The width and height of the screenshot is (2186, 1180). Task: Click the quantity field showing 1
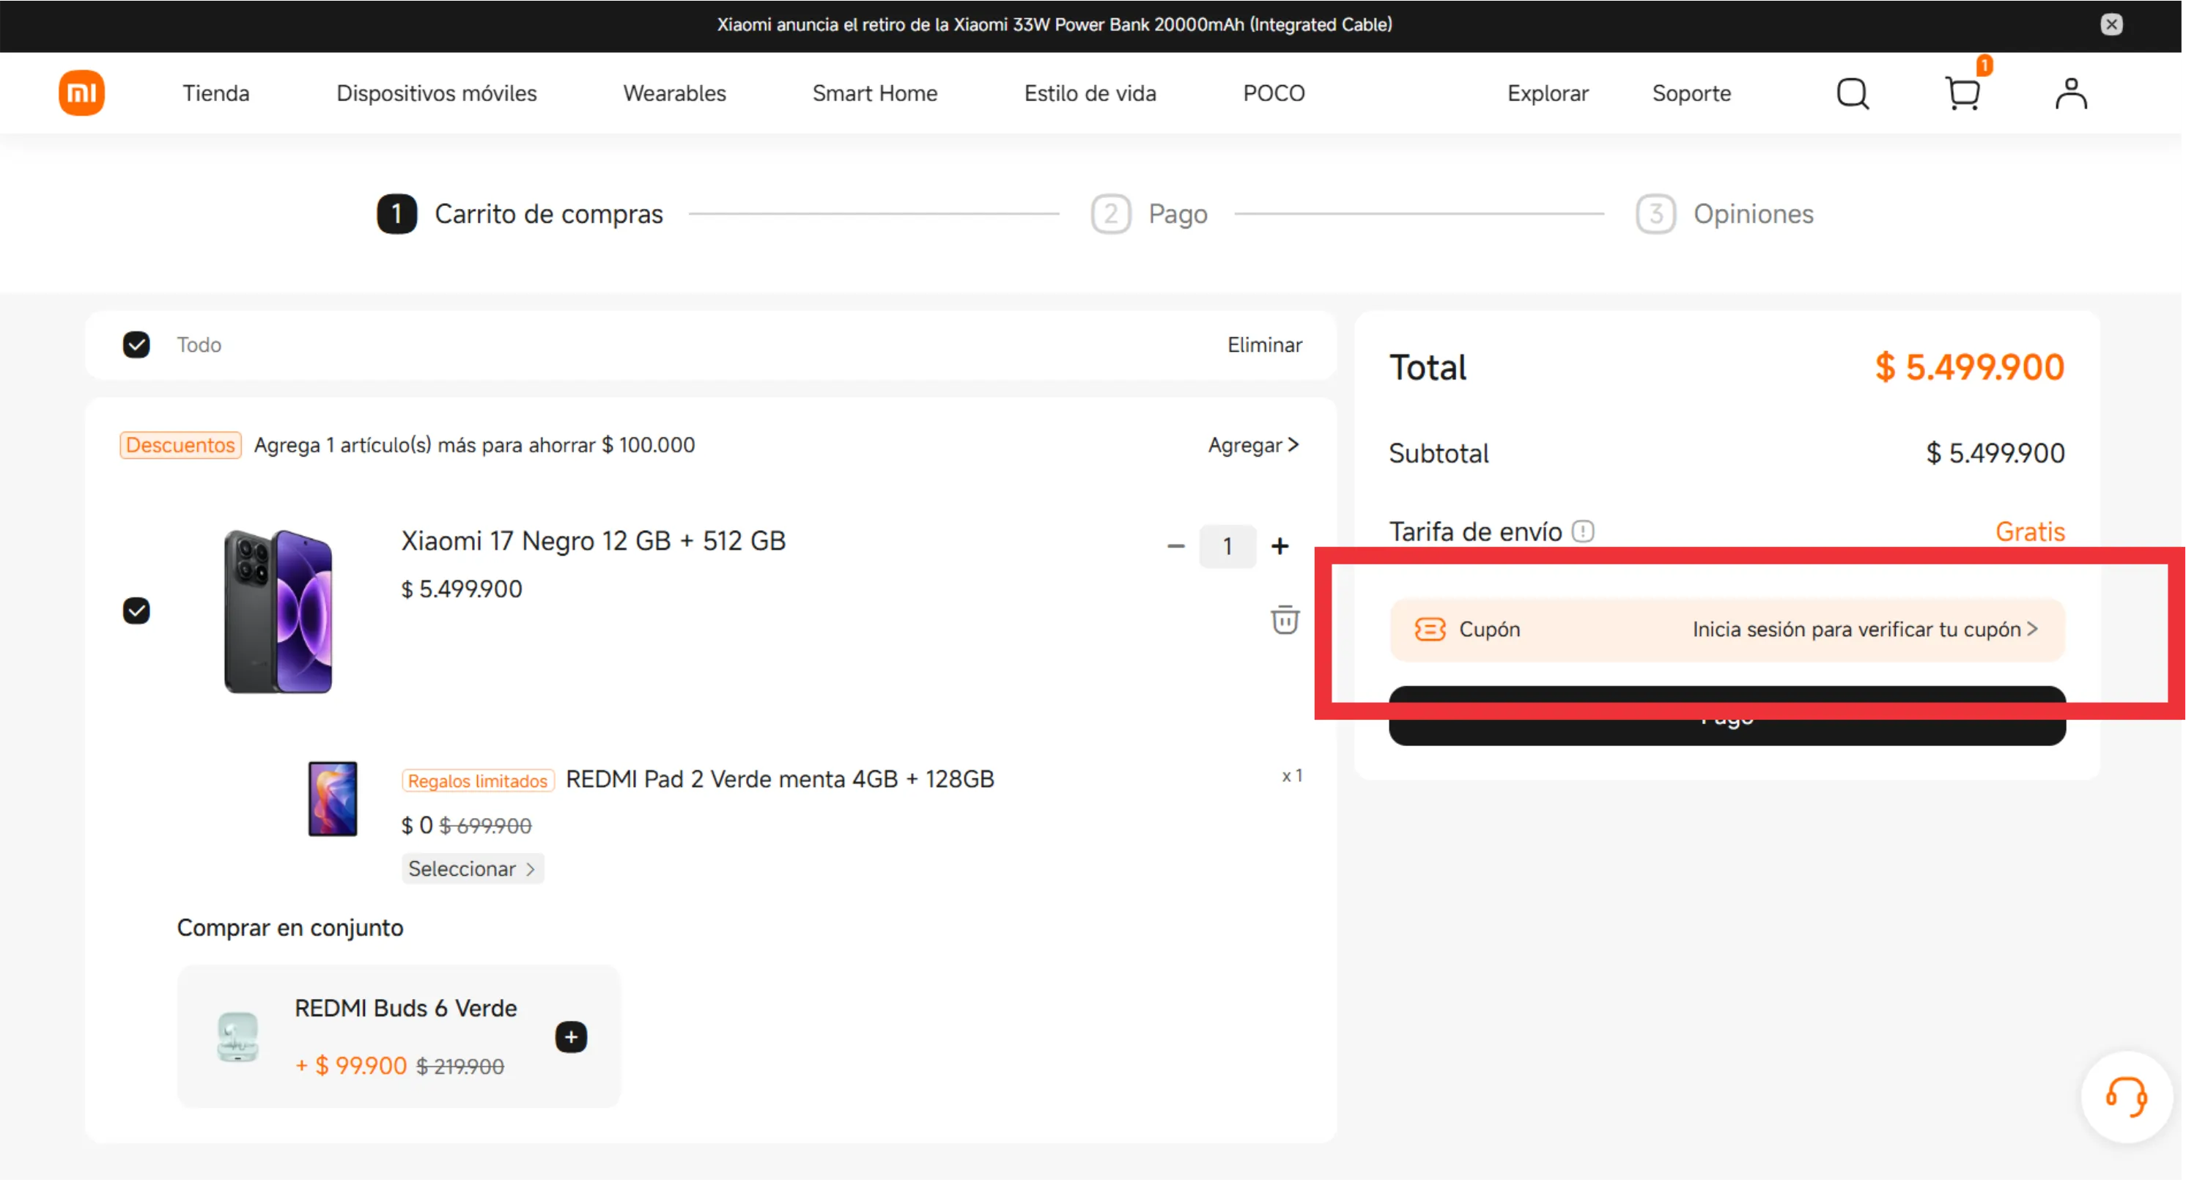click(x=1227, y=546)
